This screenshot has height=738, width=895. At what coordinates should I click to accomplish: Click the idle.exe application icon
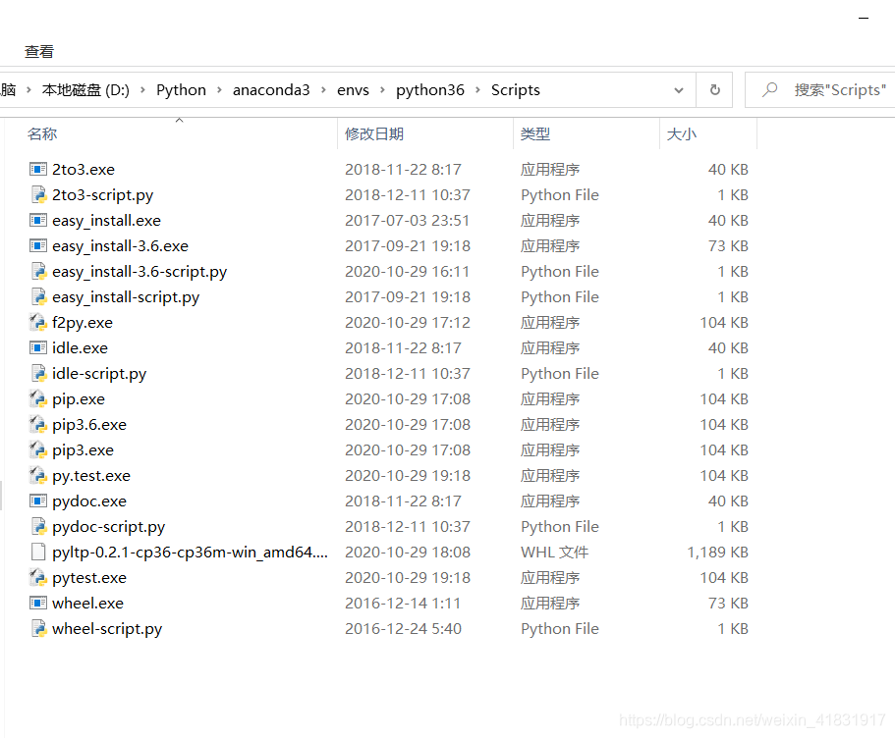[38, 347]
